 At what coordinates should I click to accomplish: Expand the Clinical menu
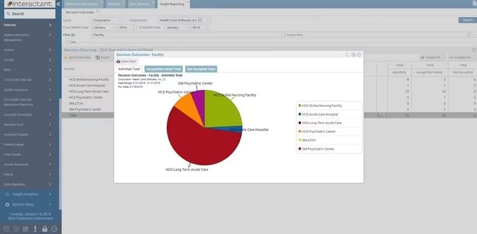pyautogui.click(x=28, y=60)
